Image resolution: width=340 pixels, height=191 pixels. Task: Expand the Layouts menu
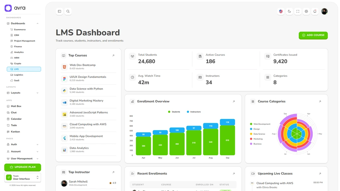click(x=23, y=93)
